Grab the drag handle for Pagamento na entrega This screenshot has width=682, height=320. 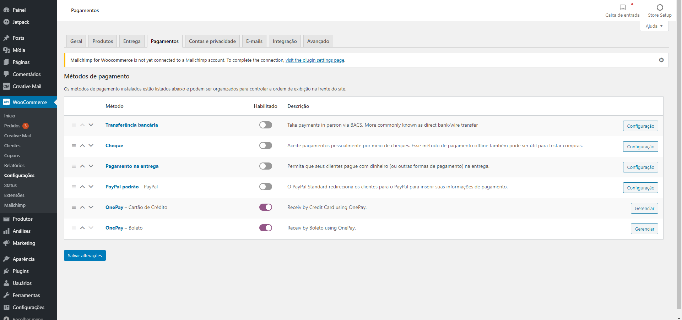pos(74,166)
